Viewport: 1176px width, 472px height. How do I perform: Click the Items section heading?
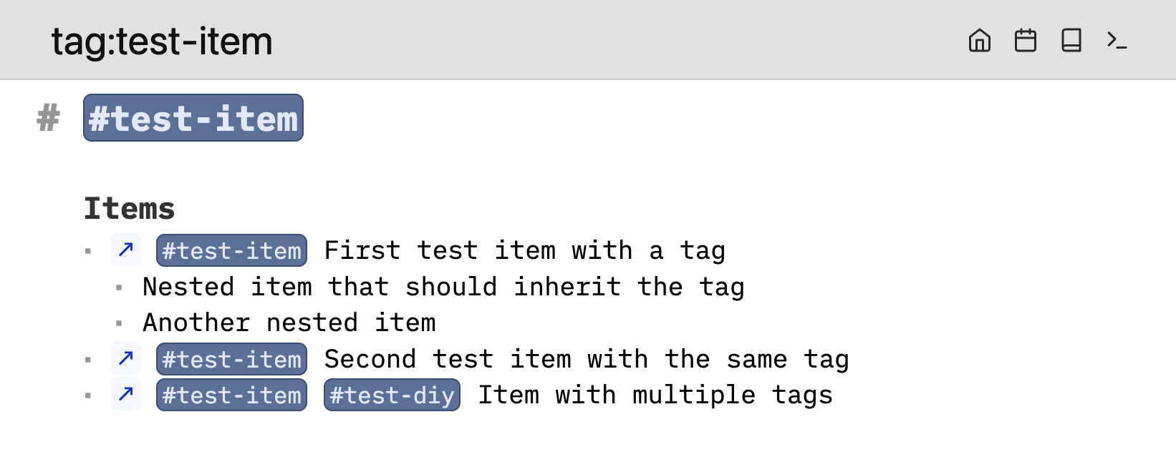[130, 209]
